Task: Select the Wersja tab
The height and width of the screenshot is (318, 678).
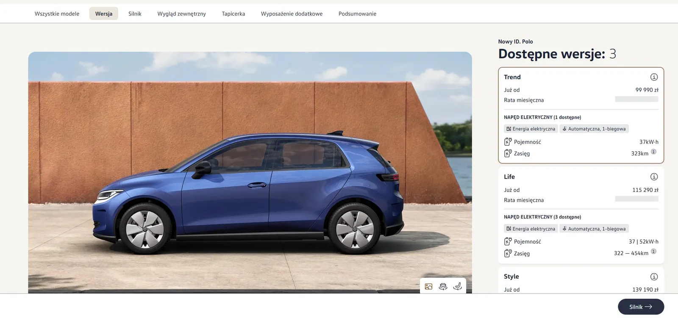Action: 104,14
